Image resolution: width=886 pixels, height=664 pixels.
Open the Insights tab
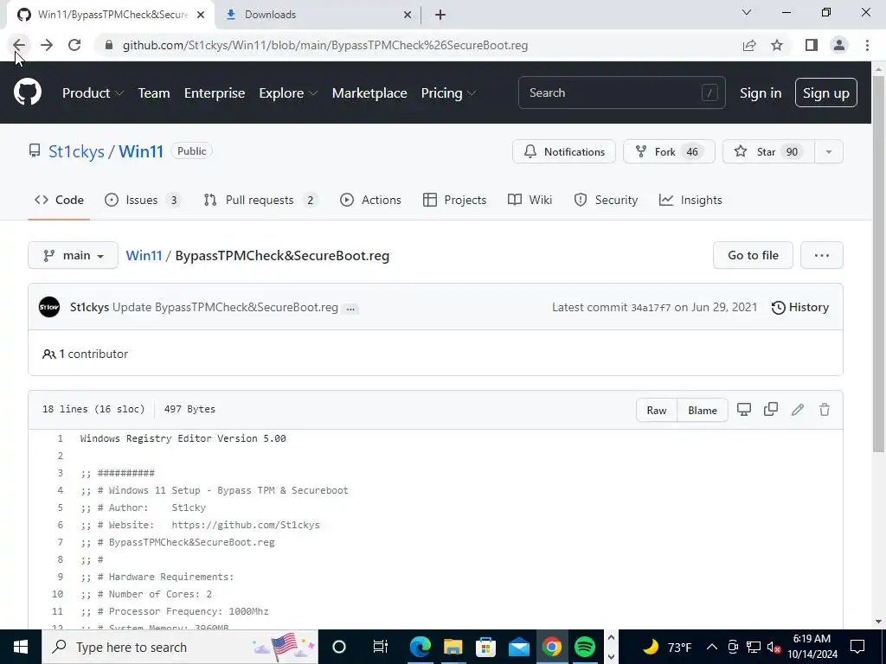click(690, 200)
